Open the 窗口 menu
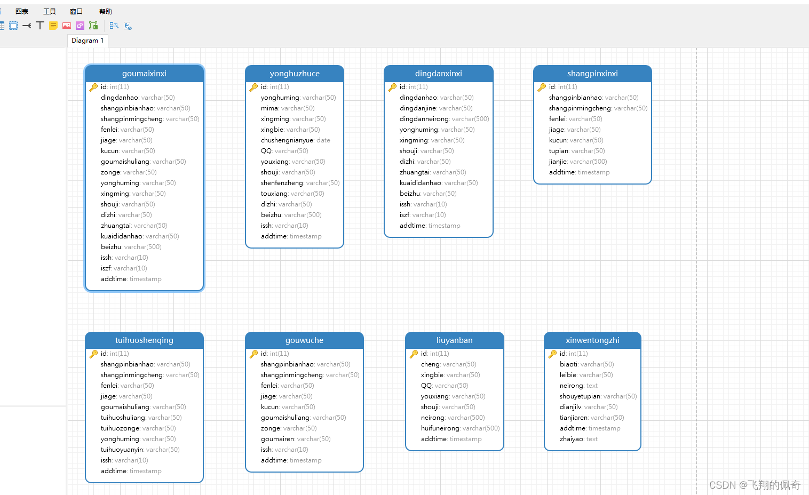 (x=76, y=11)
